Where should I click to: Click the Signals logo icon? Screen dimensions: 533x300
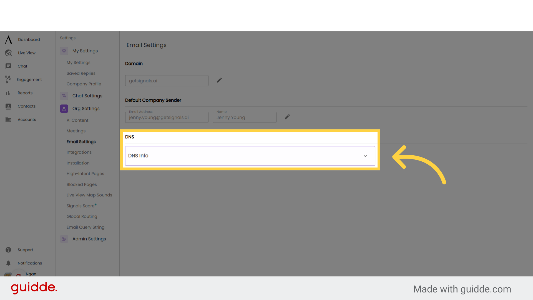(9, 39)
